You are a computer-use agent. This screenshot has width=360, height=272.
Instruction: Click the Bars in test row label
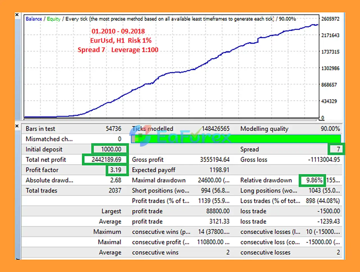40,129
